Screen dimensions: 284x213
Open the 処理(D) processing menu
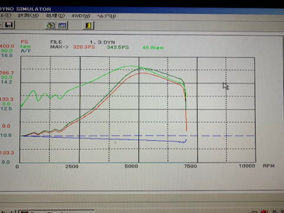pyautogui.click(x=56, y=15)
